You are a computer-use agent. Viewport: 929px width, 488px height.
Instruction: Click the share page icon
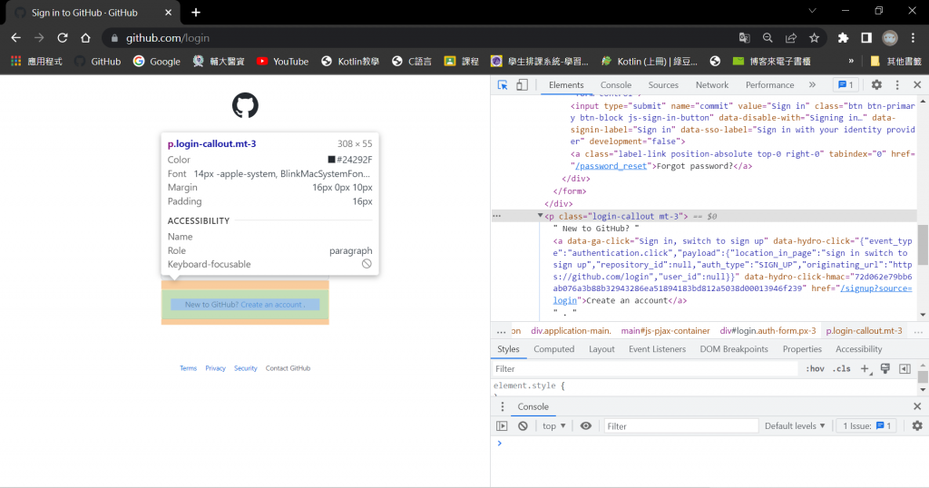coord(791,38)
